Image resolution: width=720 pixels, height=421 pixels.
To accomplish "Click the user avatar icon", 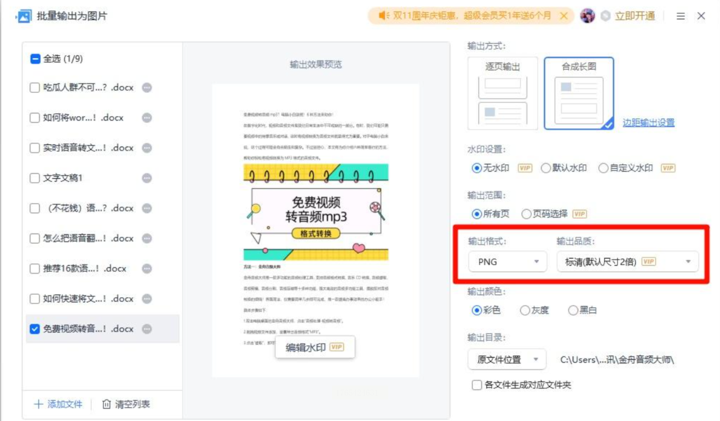I will pyautogui.click(x=587, y=16).
